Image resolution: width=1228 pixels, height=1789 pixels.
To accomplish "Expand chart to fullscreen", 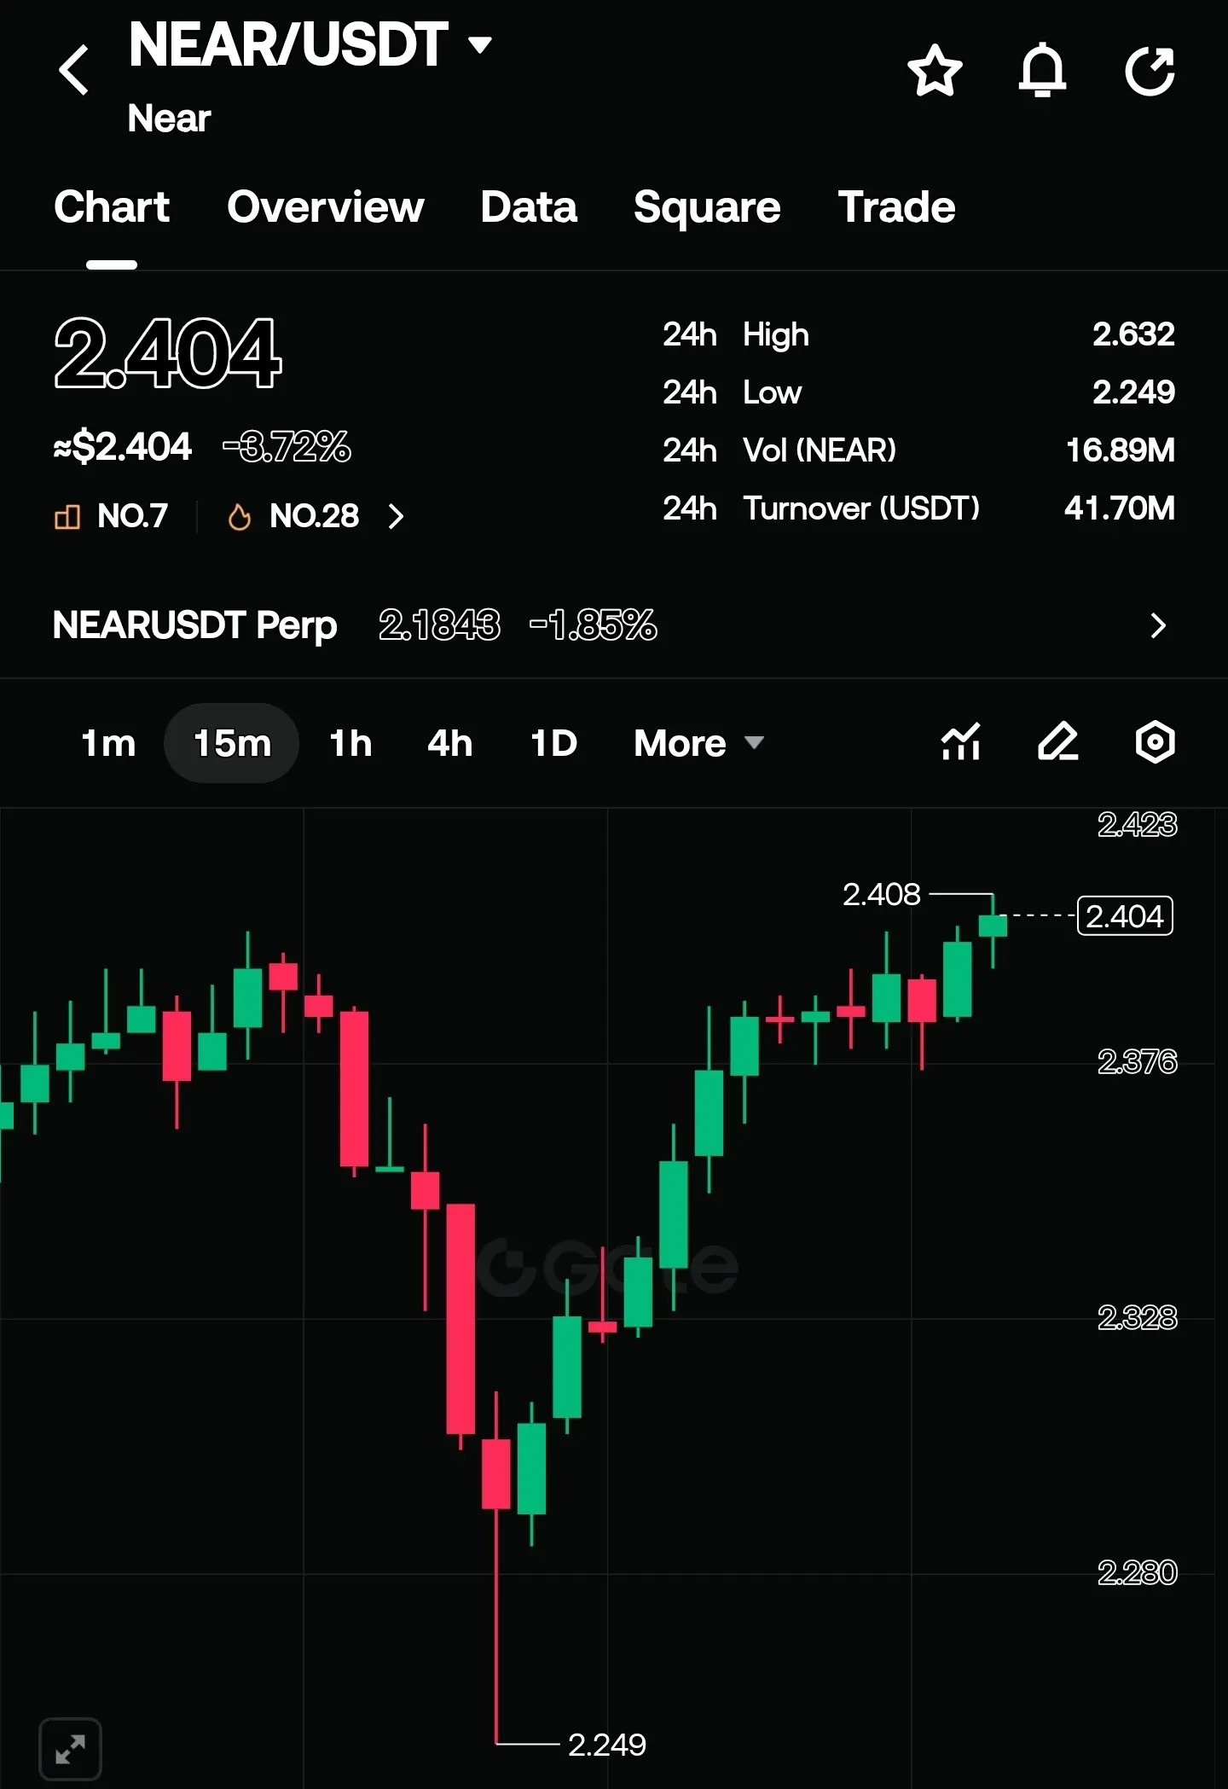I will (x=71, y=1749).
